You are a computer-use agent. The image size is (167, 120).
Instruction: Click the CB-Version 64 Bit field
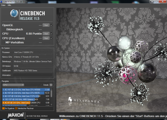pyautogui.click(x=33, y=66)
